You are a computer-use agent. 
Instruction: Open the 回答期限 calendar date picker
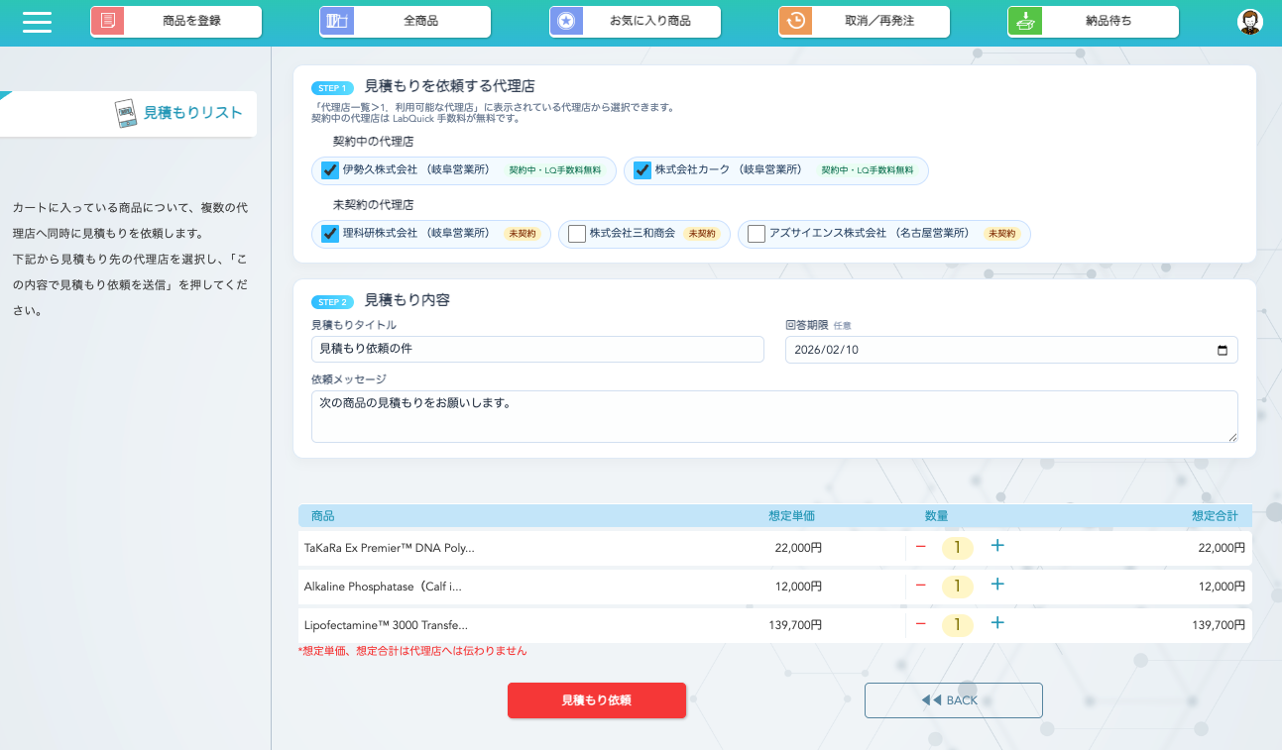coord(1222,350)
